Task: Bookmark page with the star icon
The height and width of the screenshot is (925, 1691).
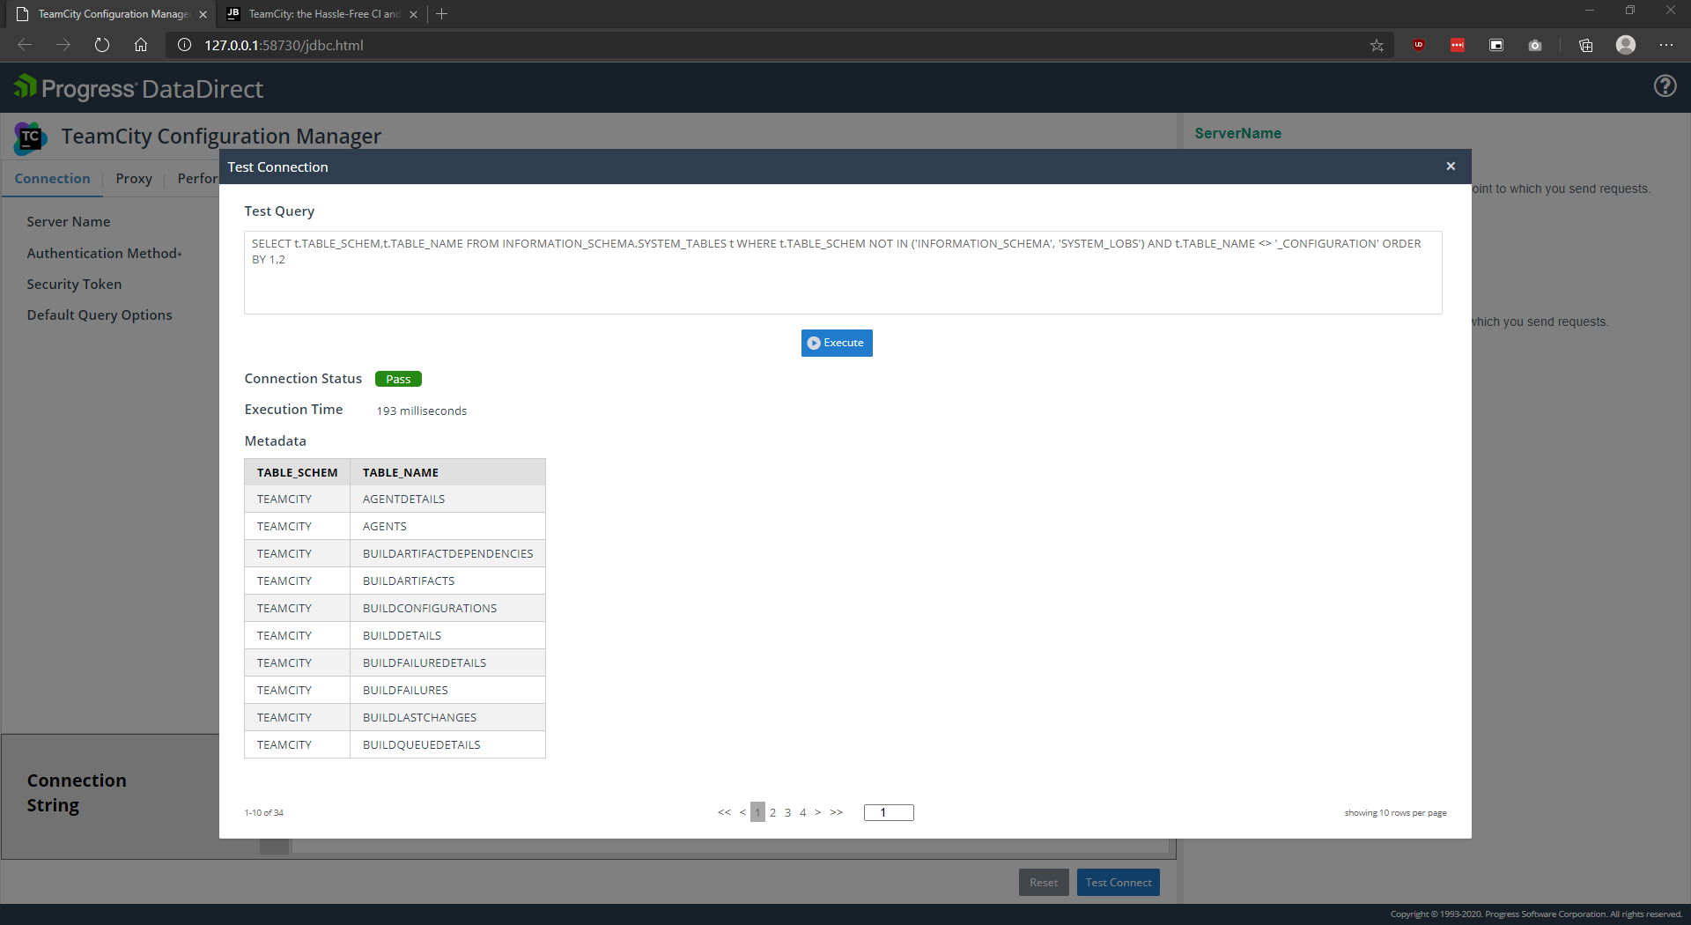Action: [1377, 46]
